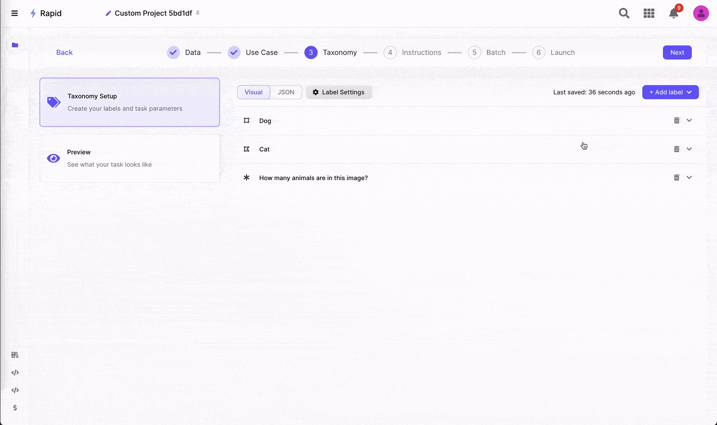Edit project name with pencil icon

pos(108,13)
